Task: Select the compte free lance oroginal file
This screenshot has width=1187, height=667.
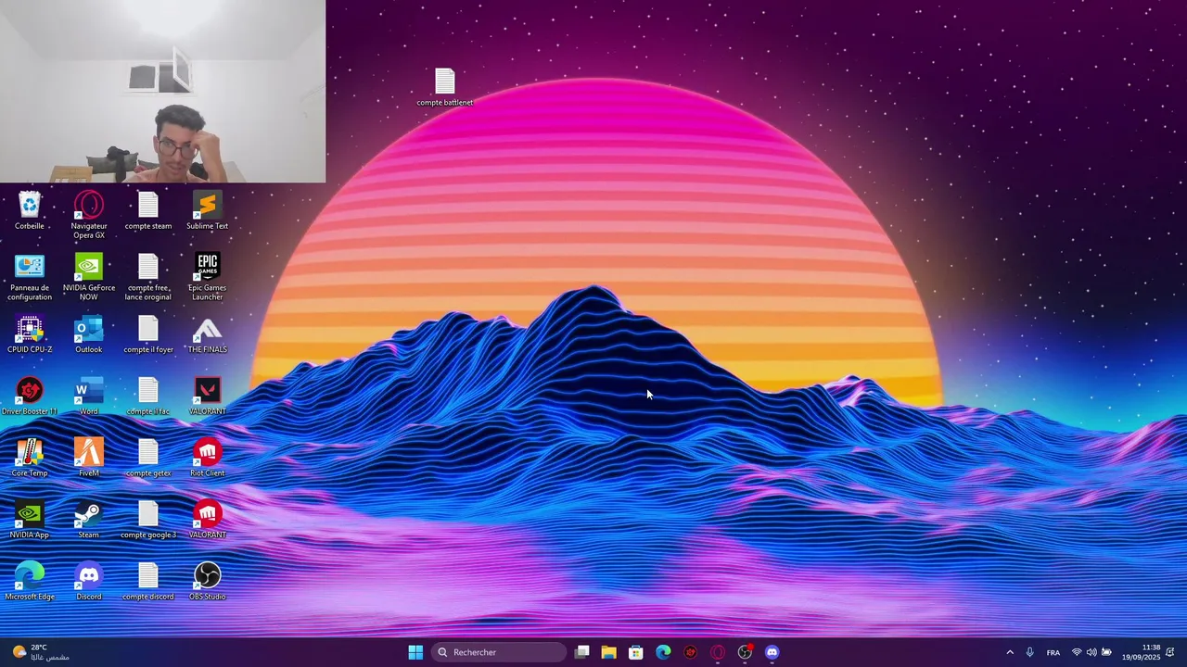Action: (148, 277)
